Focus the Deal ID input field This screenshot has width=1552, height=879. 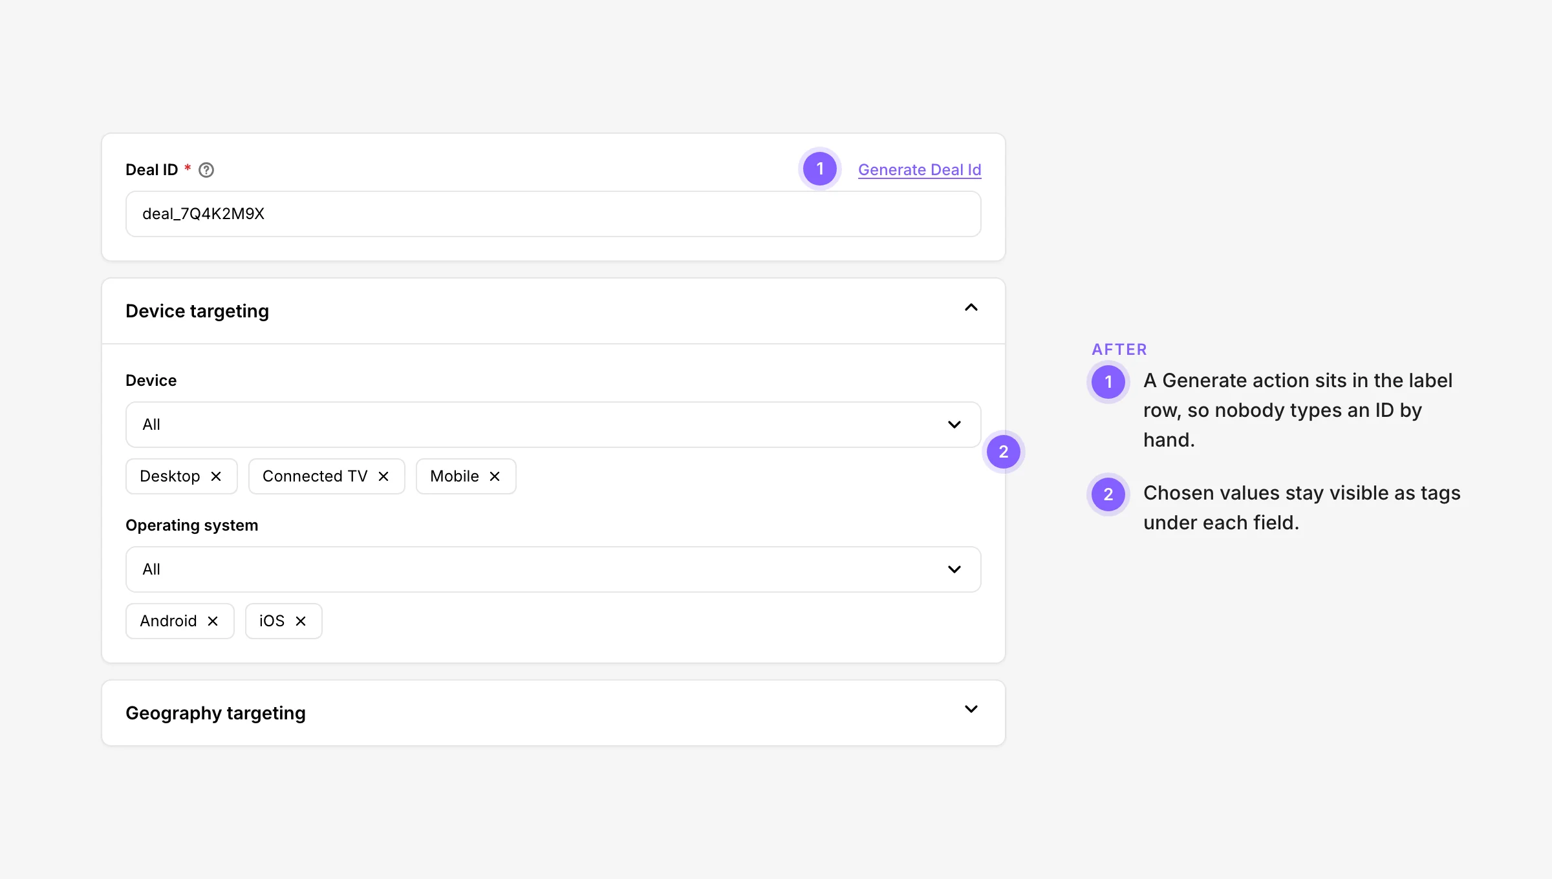pyautogui.click(x=554, y=214)
